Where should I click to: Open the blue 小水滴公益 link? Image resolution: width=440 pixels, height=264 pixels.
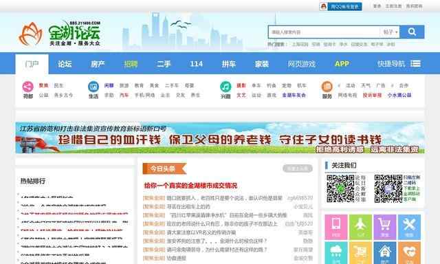[x=399, y=96]
